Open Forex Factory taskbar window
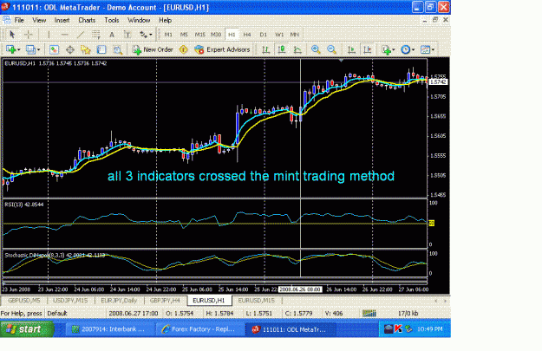542x351 pixels. (199, 328)
